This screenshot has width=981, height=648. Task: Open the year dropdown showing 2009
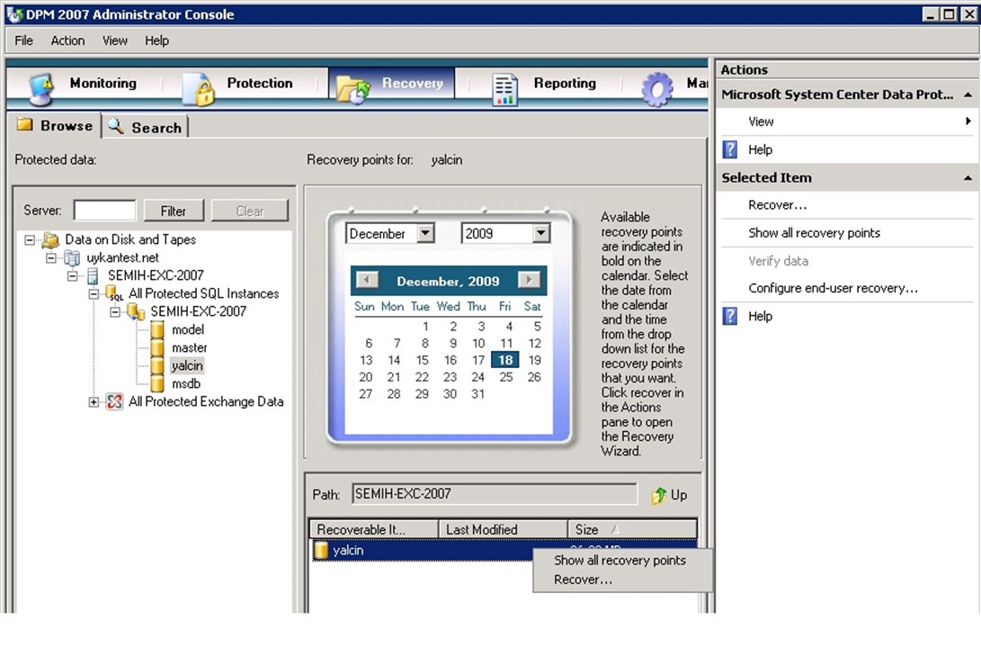(540, 234)
